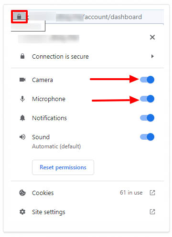The width and height of the screenshot is (172, 237).
Task: Click the Microphone icon
Action: click(x=22, y=99)
